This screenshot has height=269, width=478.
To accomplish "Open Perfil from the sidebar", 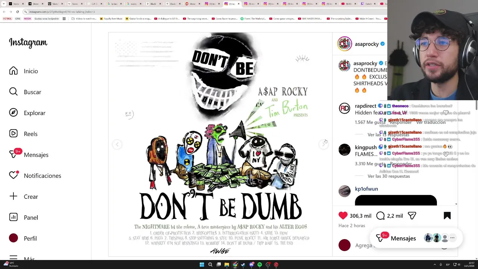I will [23, 238].
